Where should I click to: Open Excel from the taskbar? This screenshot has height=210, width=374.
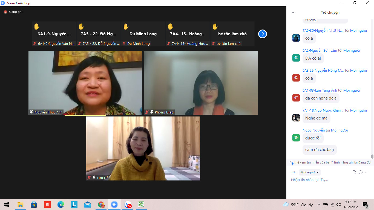point(141,205)
